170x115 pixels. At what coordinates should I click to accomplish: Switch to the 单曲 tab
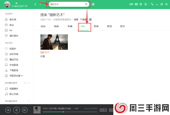click(57, 26)
